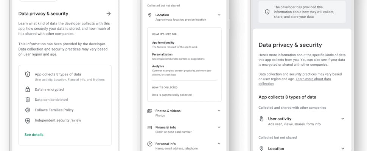Click the User activity hand icon
The height and width of the screenshot is (151, 367).
[261, 119]
